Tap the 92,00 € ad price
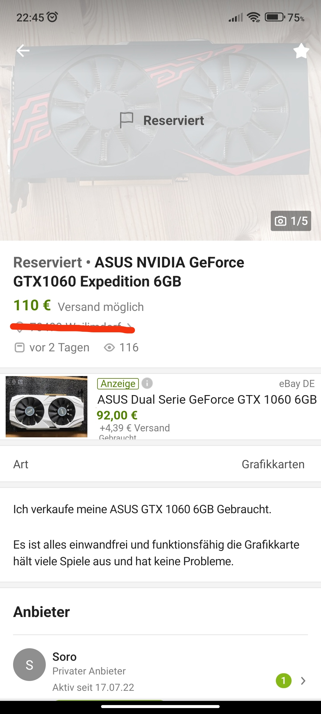 coord(117,415)
